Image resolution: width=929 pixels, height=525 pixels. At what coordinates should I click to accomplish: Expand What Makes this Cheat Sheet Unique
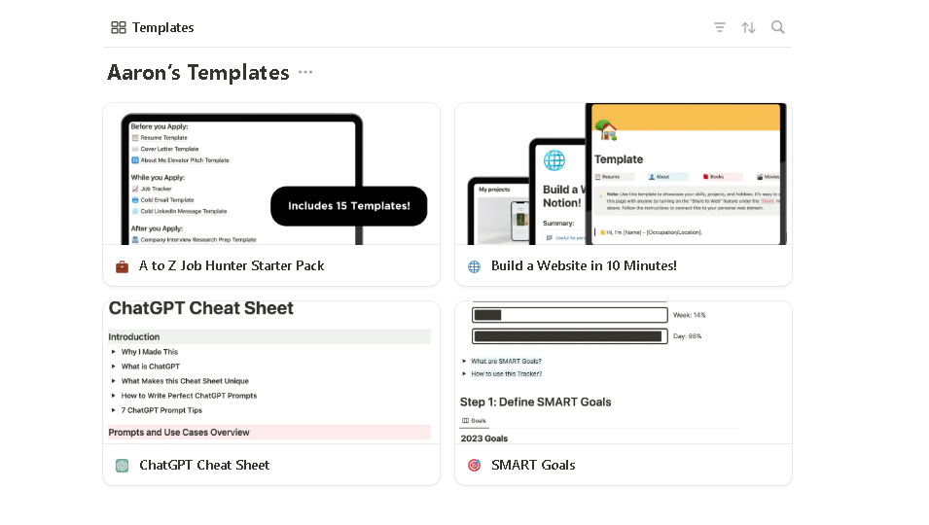[113, 381]
